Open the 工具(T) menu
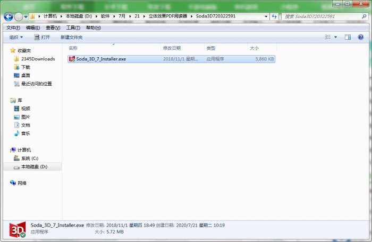372x242 pixels. tap(73, 28)
